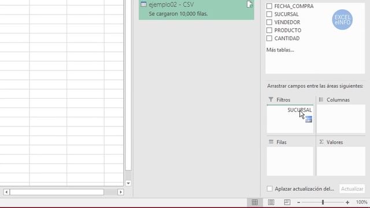Click inside the Columnas drop area
This screenshot has width=370, height=208.
(x=341, y=119)
